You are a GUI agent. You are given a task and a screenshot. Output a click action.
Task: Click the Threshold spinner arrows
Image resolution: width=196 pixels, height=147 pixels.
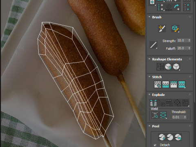[185, 117]
